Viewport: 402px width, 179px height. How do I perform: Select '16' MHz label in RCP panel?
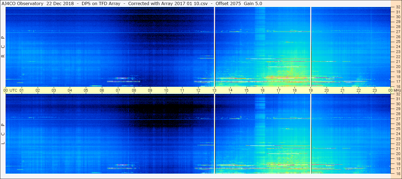[x=398, y=86]
